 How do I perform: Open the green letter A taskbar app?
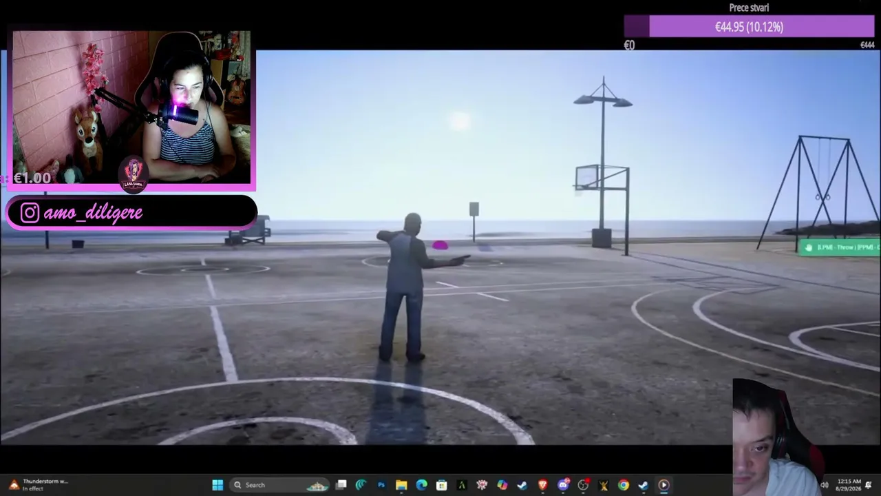(x=462, y=485)
